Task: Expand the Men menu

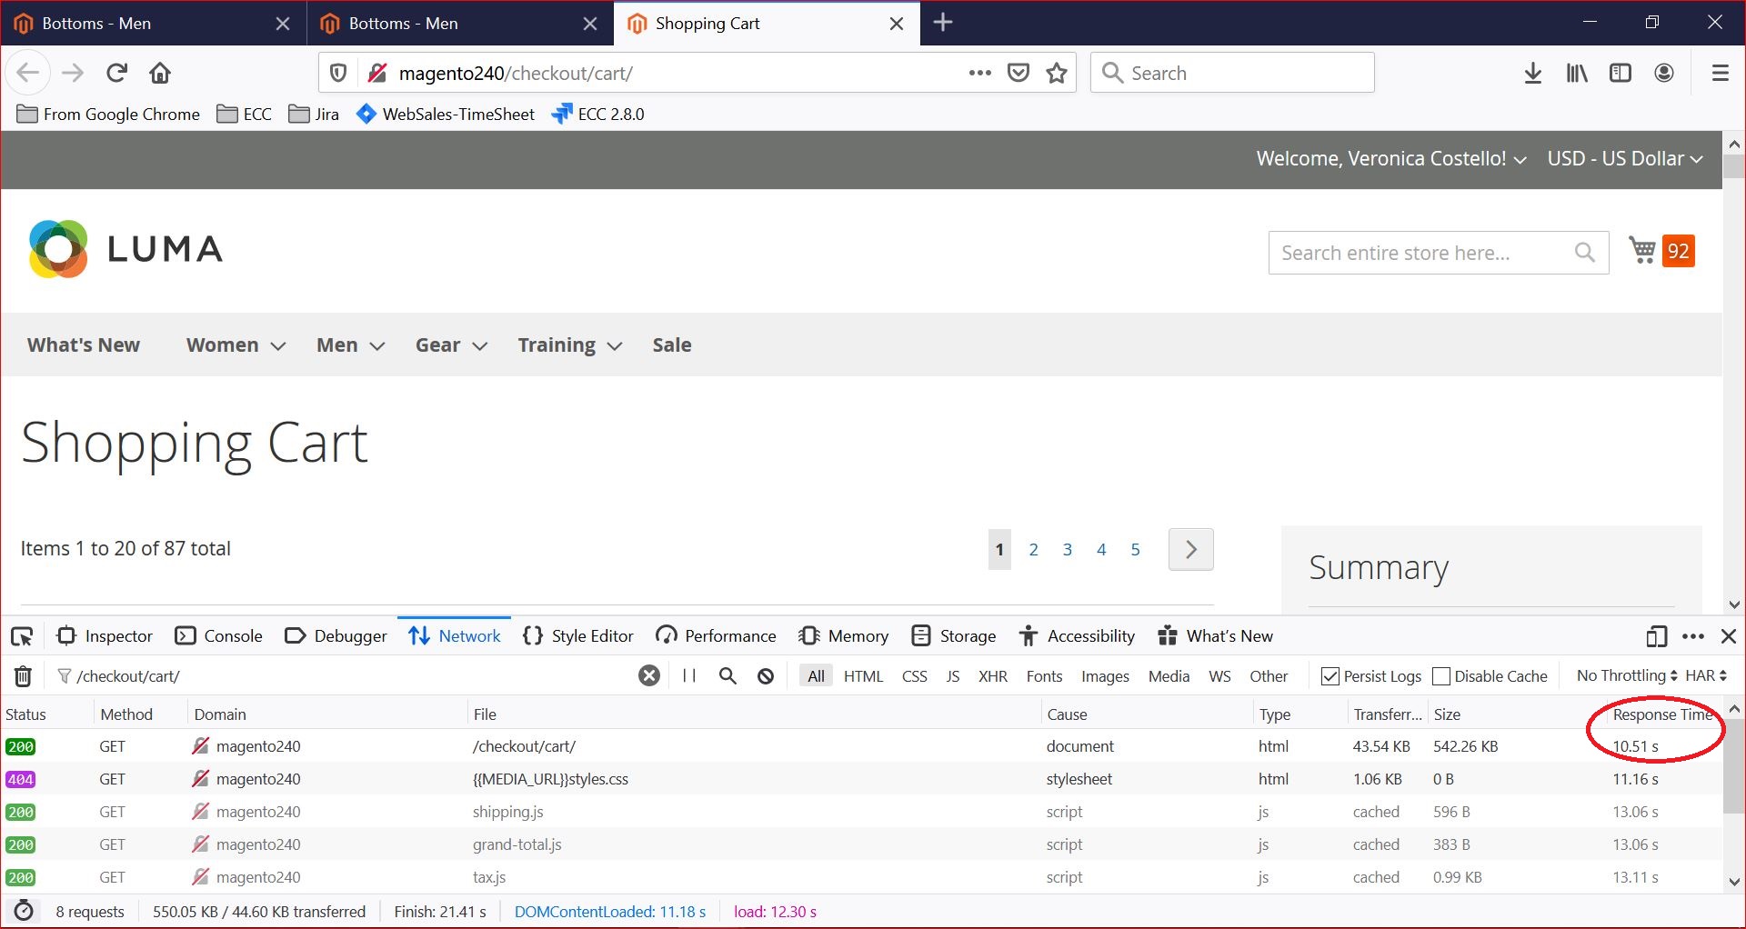Action: coord(351,345)
